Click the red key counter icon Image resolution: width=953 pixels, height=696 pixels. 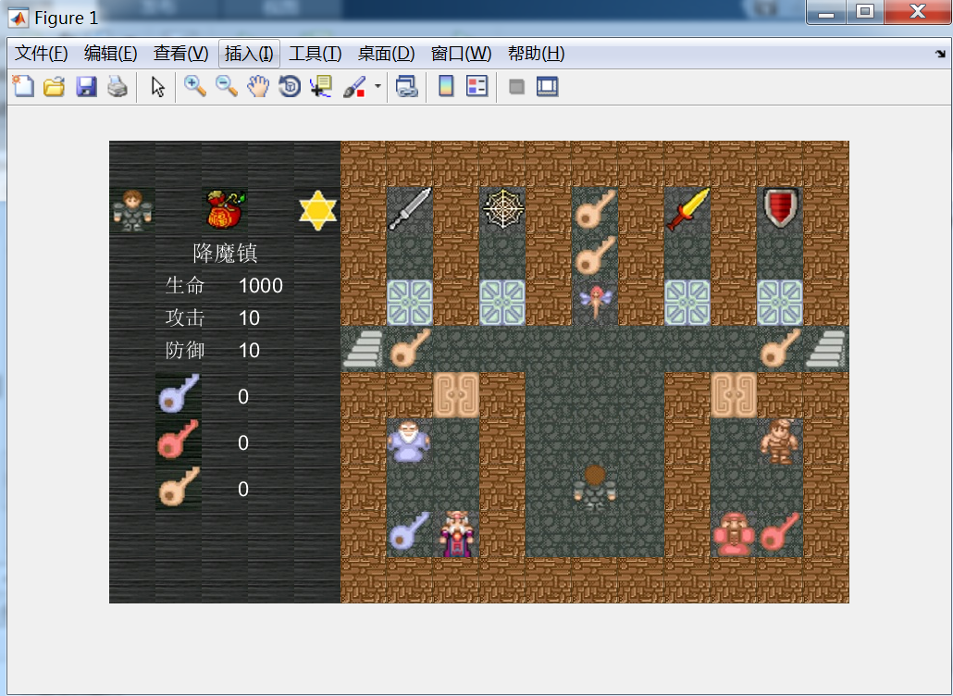(179, 441)
